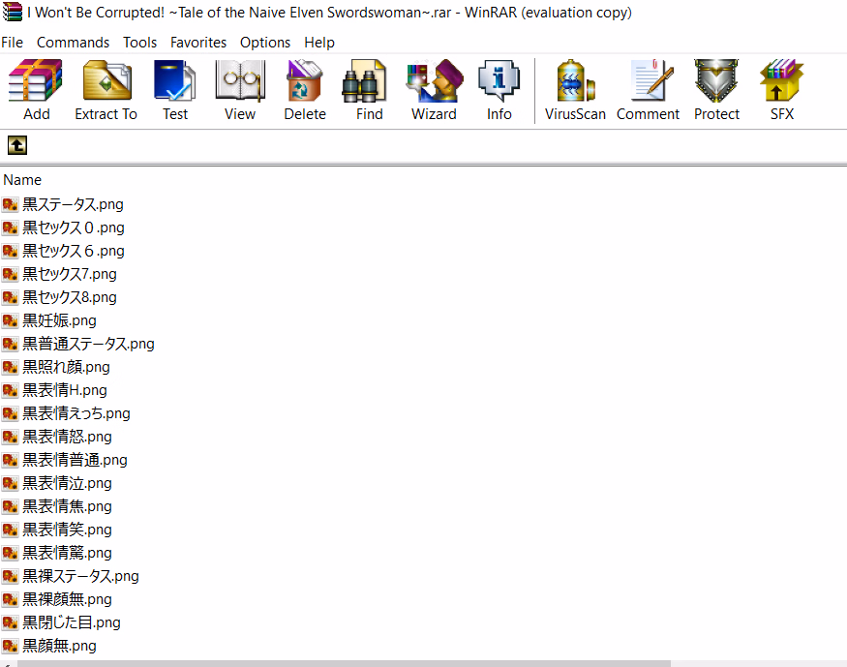847x667 pixels.
Task: Click the image icon beside 黒表情怒.png
Action: 11,437
